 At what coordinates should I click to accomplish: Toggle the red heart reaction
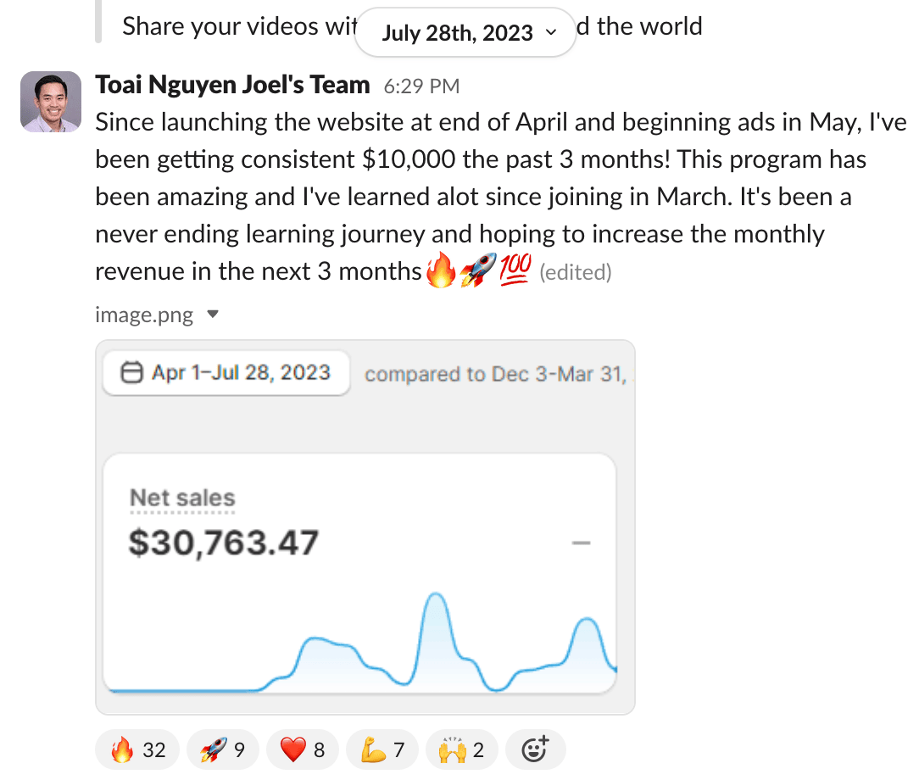[x=302, y=749]
